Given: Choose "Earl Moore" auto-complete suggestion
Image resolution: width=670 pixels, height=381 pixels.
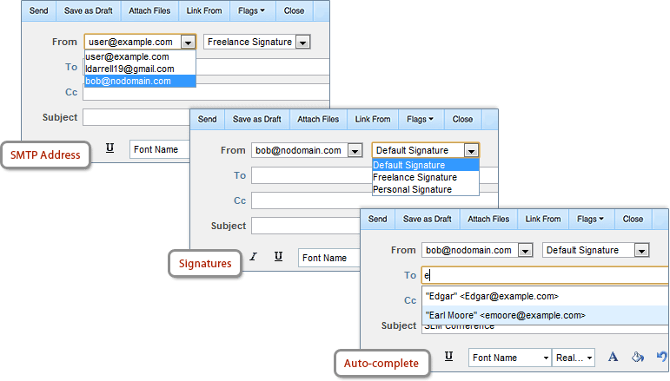Looking at the screenshot, I should (x=505, y=315).
